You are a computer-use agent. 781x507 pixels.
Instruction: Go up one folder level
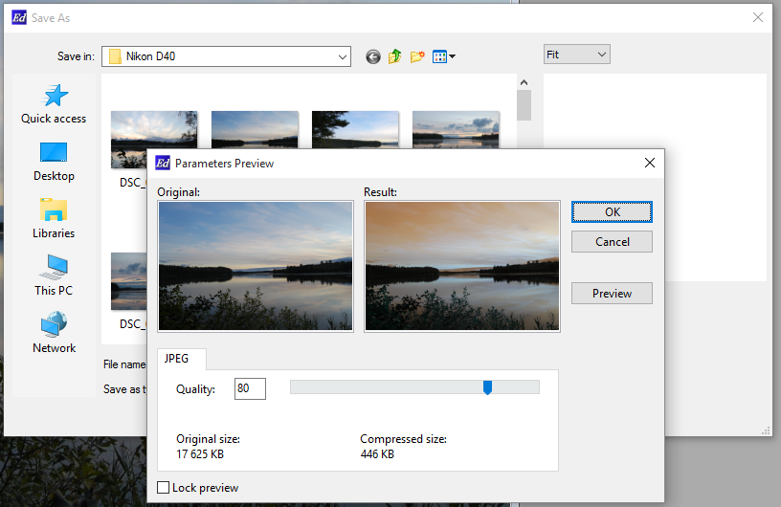tap(395, 56)
